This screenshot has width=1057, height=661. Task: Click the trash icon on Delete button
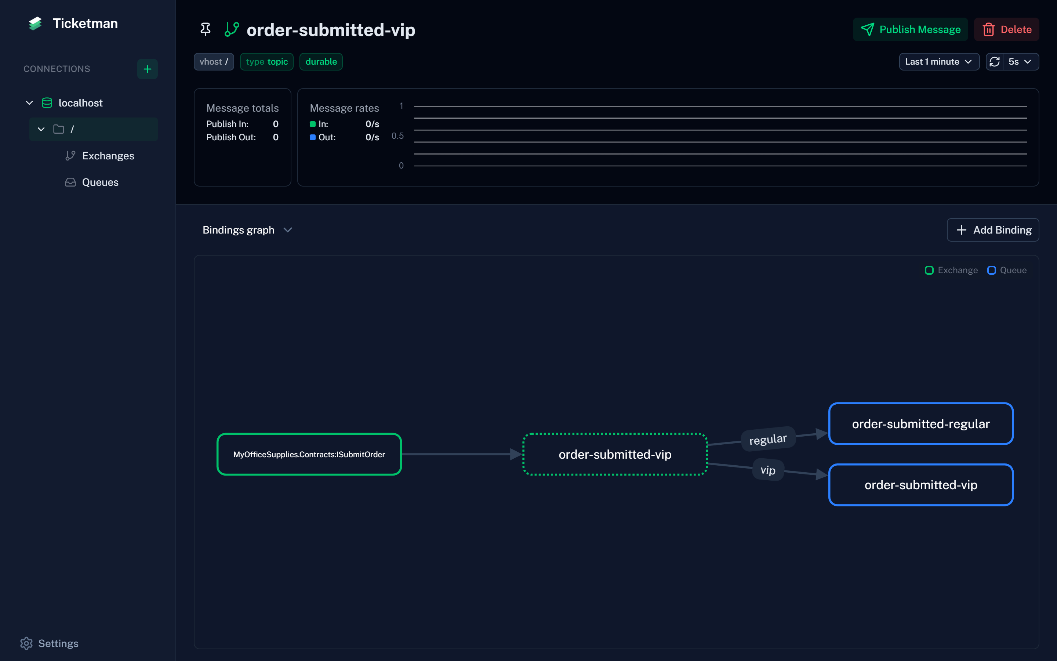[988, 29]
